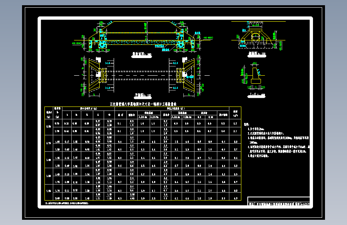Click the footnote text below the quantity table
The height and width of the screenshot is (225, 347).
coord(67,203)
